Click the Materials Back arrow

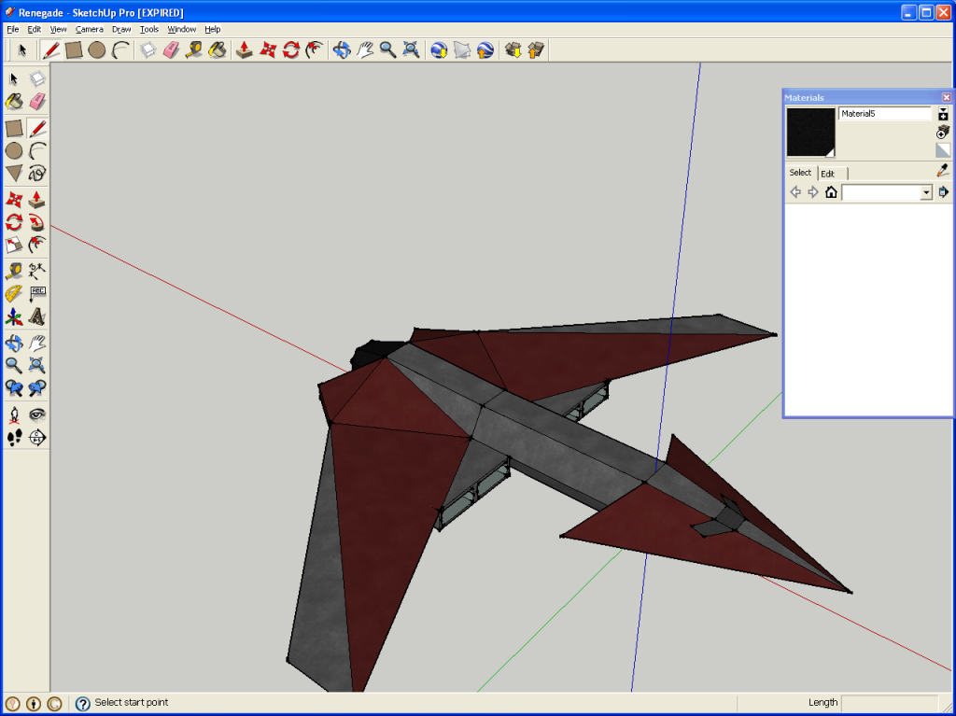[x=795, y=192]
